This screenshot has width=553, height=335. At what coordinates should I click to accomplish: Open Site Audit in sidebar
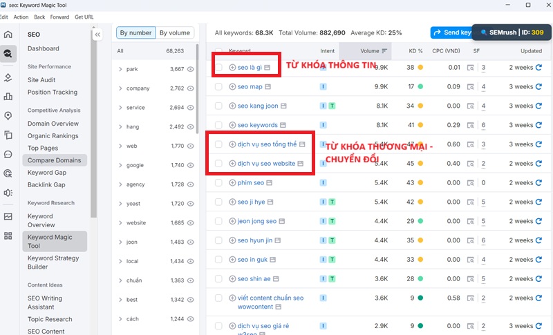pos(41,80)
